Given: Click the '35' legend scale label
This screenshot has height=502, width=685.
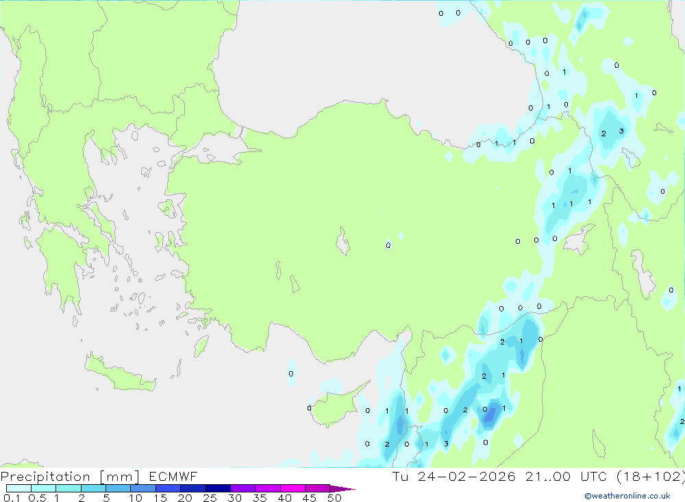Looking at the screenshot, I should pos(260,498).
